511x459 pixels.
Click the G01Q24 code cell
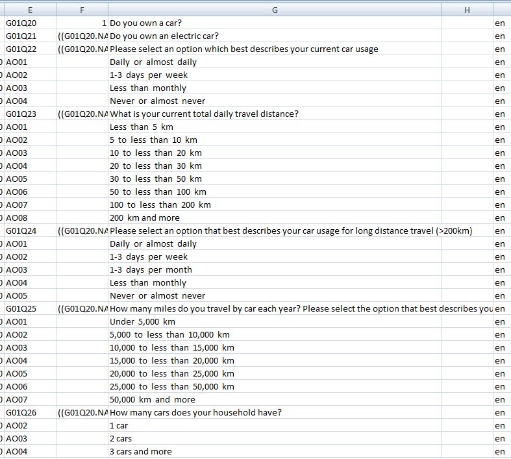30,230
